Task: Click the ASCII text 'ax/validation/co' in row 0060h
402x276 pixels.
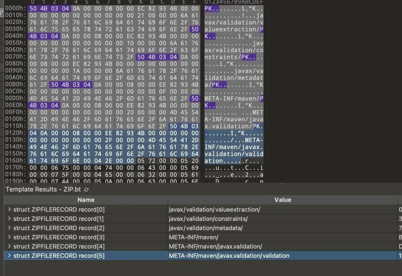Action: point(234,50)
